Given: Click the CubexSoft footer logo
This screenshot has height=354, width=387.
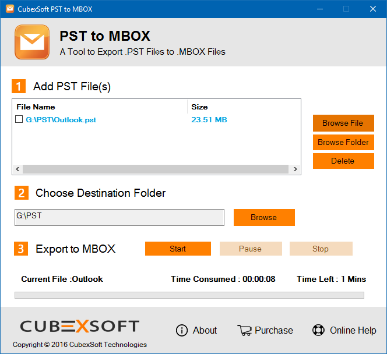Looking at the screenshot, I should [80, 326].
